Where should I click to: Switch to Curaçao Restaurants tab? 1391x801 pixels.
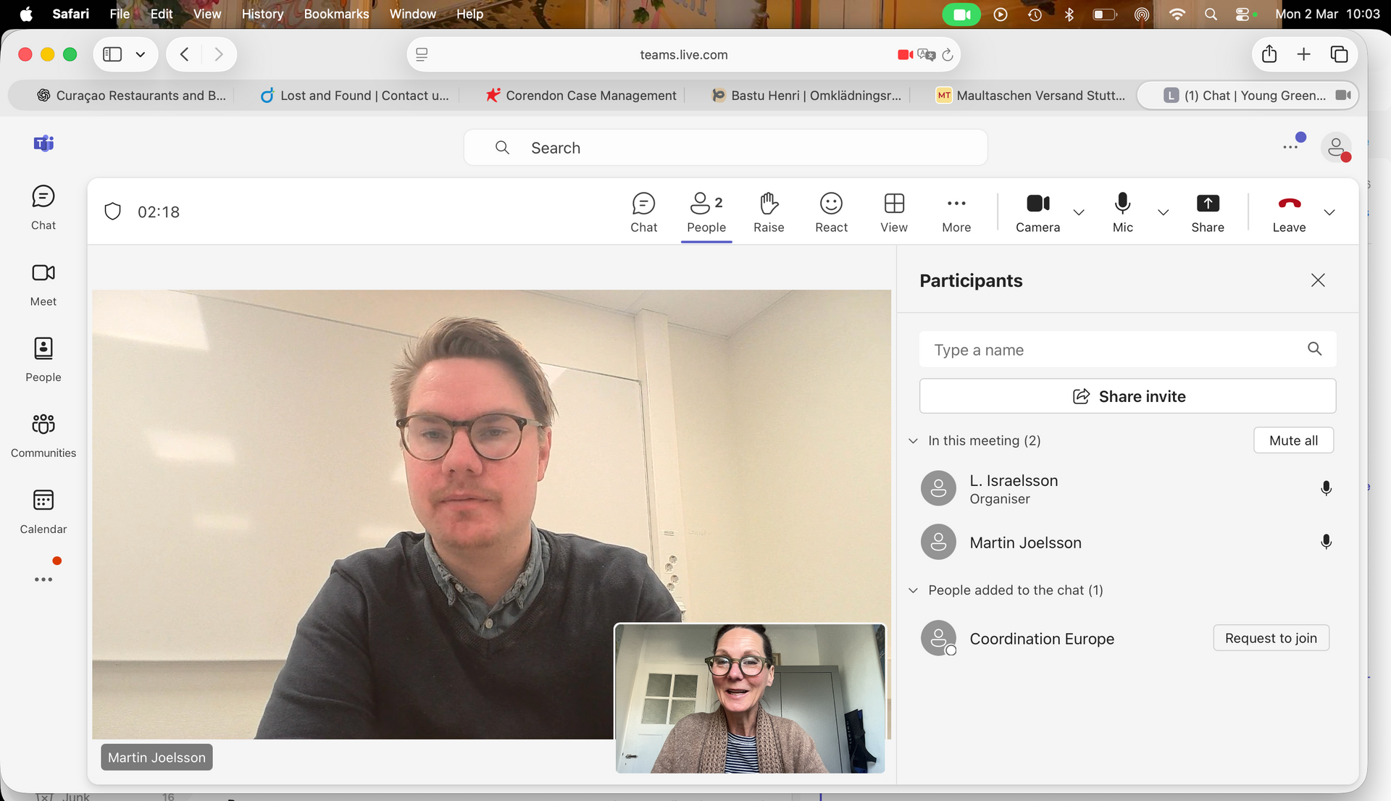[132, 96]
